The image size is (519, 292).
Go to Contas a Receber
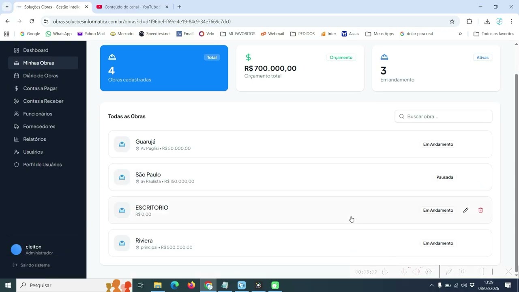tap(43, 101)
